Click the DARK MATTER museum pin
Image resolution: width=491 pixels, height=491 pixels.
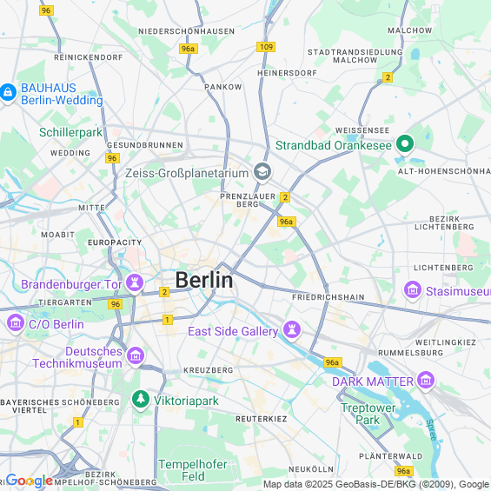426,381
